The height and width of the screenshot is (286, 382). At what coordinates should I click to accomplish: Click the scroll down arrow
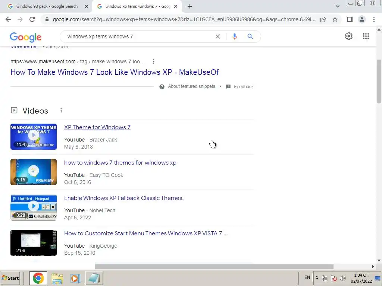(x=379, y=260)
